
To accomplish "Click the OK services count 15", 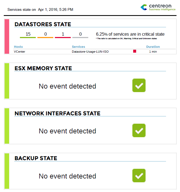I will click(x=28, y=34).
